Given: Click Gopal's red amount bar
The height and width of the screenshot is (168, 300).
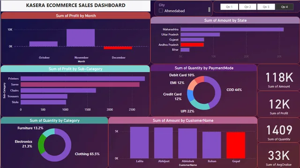Looking at the screenshot, I should [236, 145].
